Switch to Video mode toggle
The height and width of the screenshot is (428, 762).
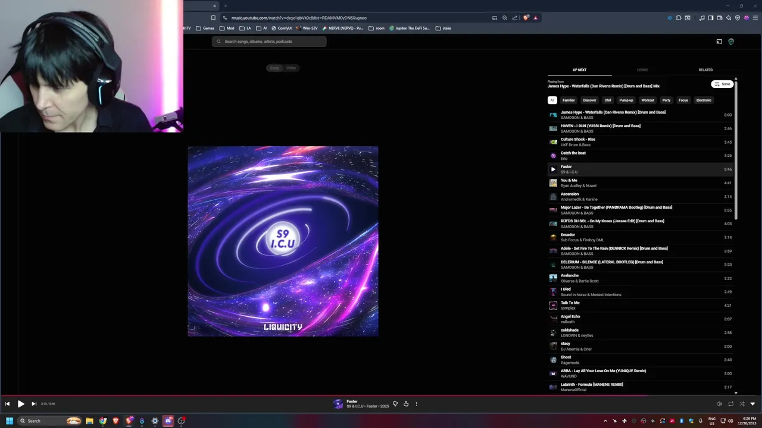291,68
